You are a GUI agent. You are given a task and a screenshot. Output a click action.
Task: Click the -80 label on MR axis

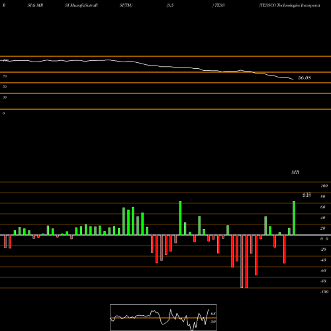tap(323, 281)
